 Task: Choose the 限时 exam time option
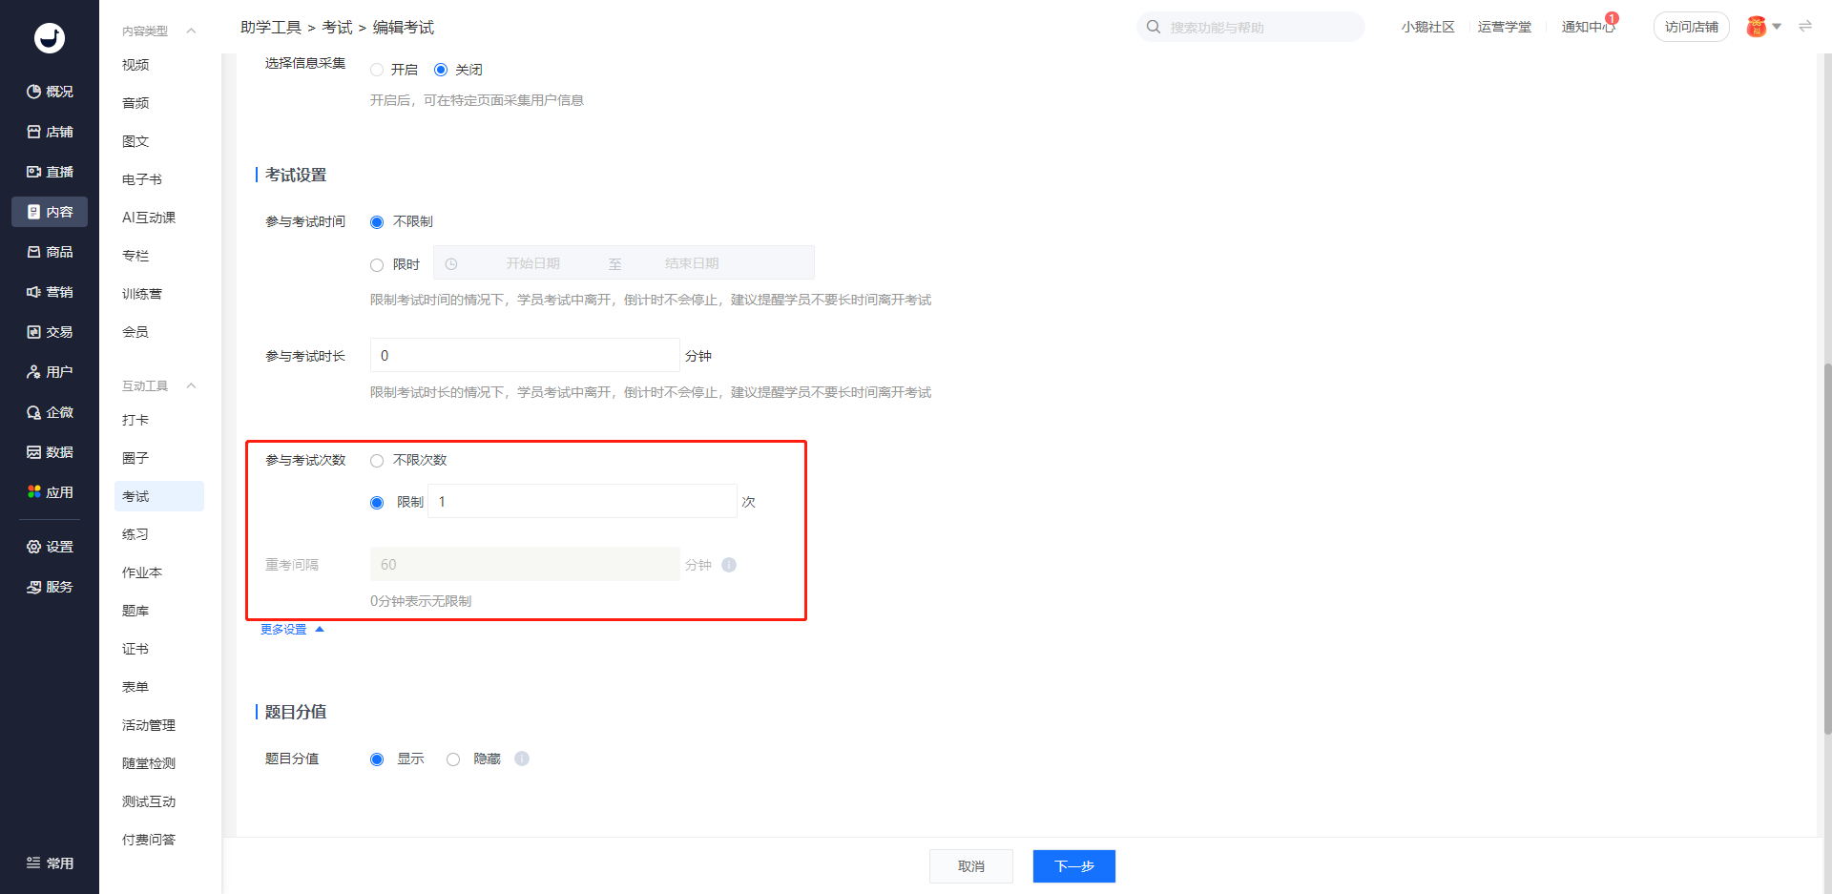[377, 265]
